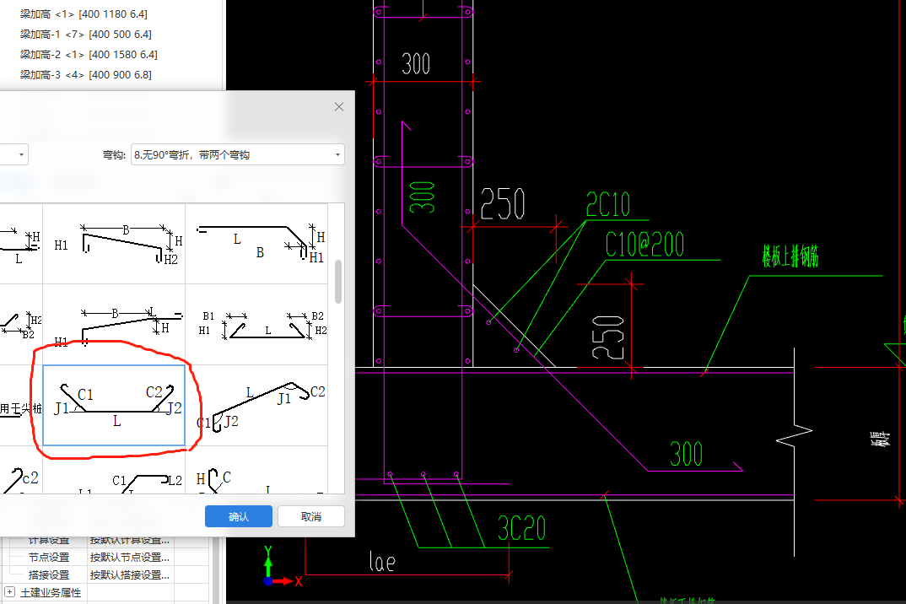Cancel the dialog with 取消
Image resolution: width=906 pixels, height=604 pixels.
point(311,516)
